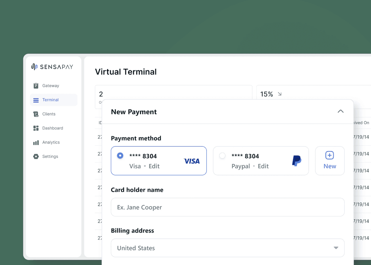This screenshot has width=371, height=265.
Task: Collapse the New Payment panel
Action: tap(341, 111)
